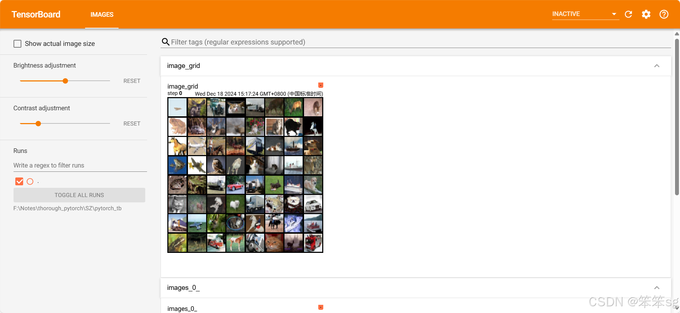Uncheck the run checkbox for '.' run
The image size is (680, 313).
coord(19,182)
